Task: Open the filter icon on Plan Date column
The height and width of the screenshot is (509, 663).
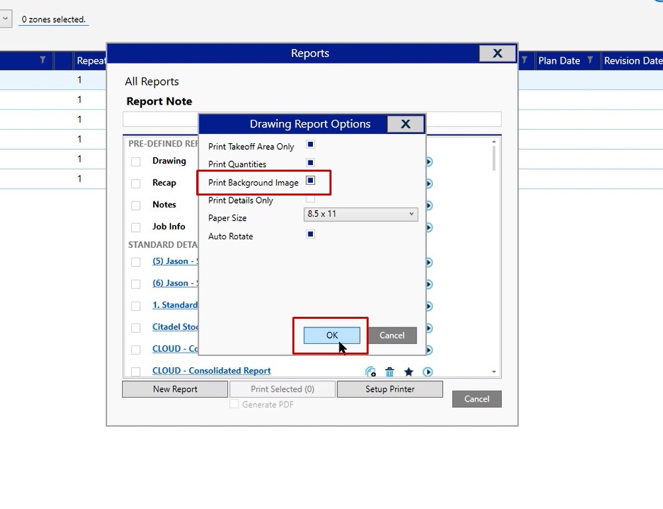Action: click(591, 60)
